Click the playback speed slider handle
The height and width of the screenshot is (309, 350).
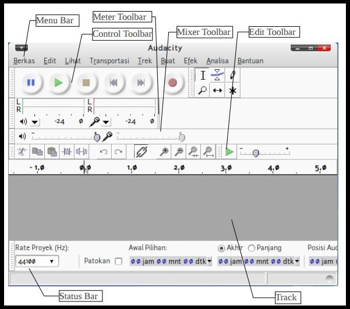256,153
